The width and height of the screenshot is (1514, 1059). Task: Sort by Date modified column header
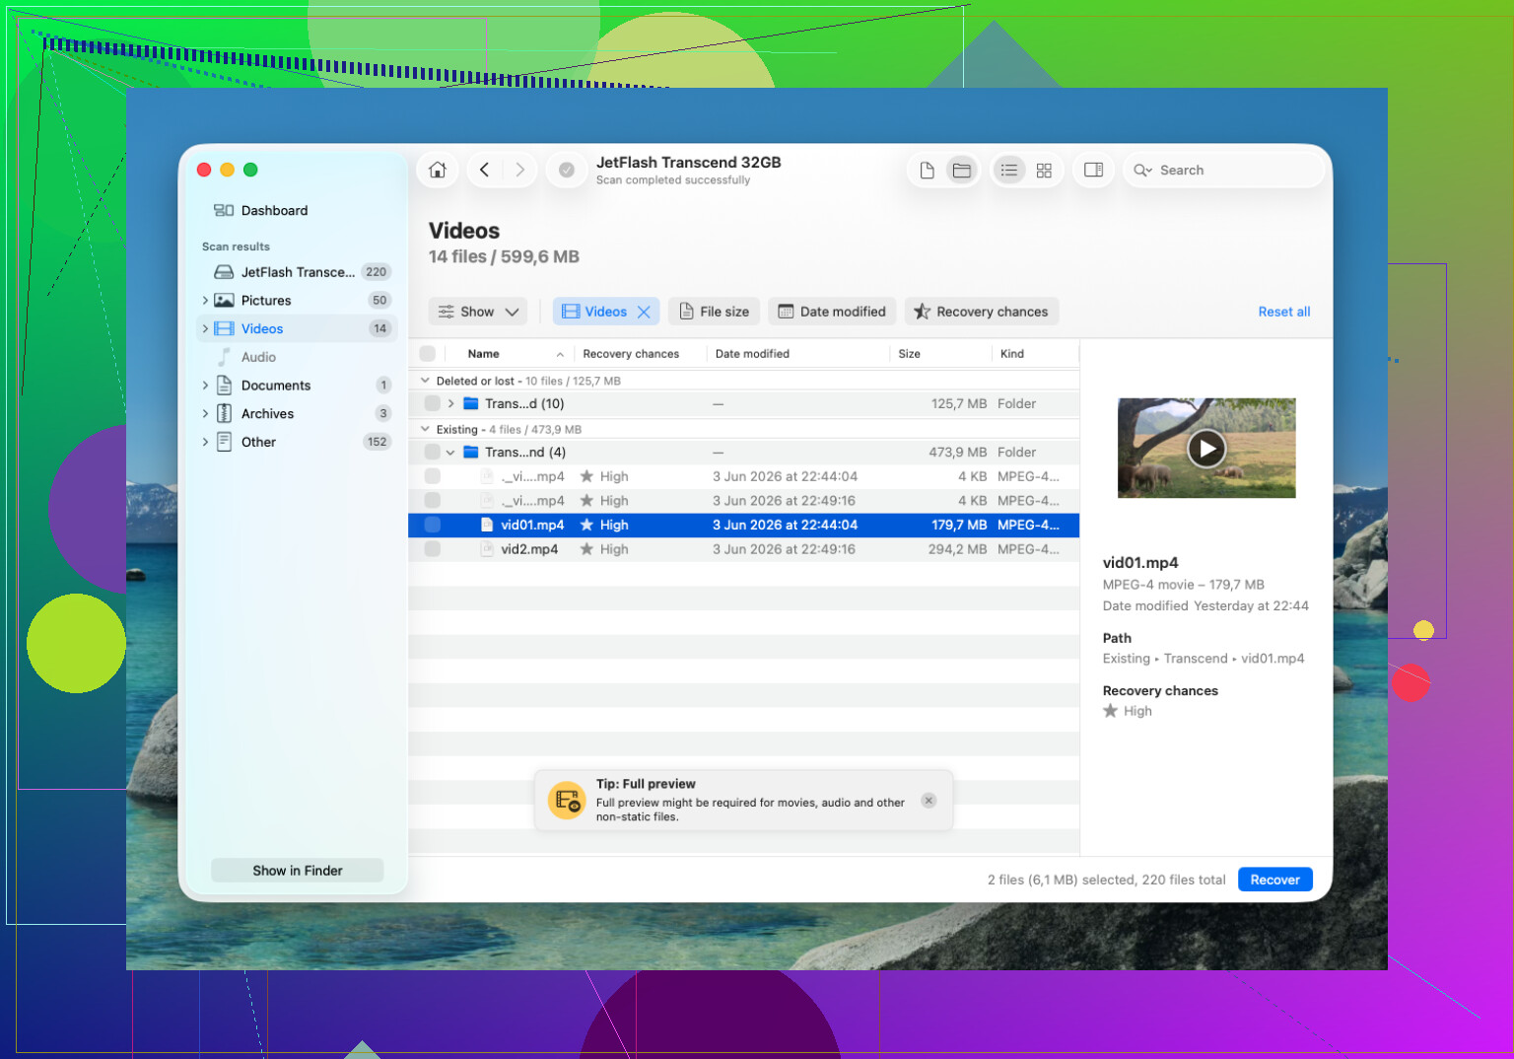[x=752, y=354]
